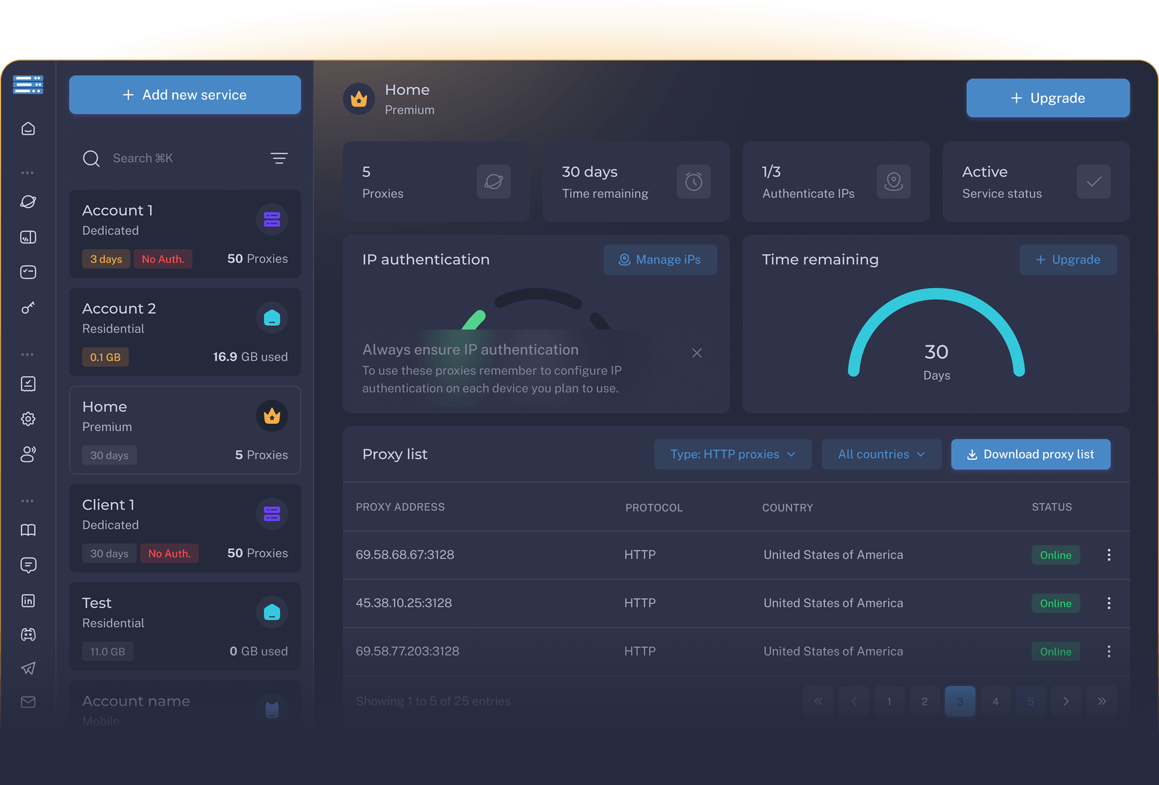Image resolution: width=1159 pixels, height=785 pixels.
Task: Open the Type: HTTP proxies dropdown
Action: 733,454
